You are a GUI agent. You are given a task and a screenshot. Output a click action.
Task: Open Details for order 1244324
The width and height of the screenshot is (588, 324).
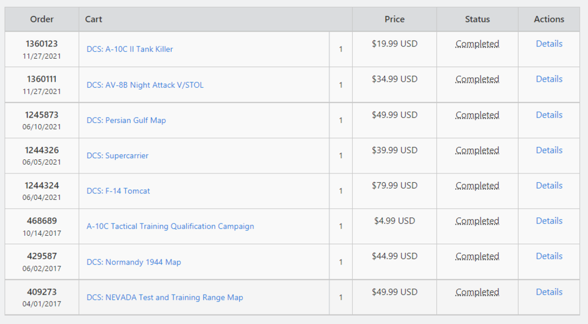click(549, 185)
